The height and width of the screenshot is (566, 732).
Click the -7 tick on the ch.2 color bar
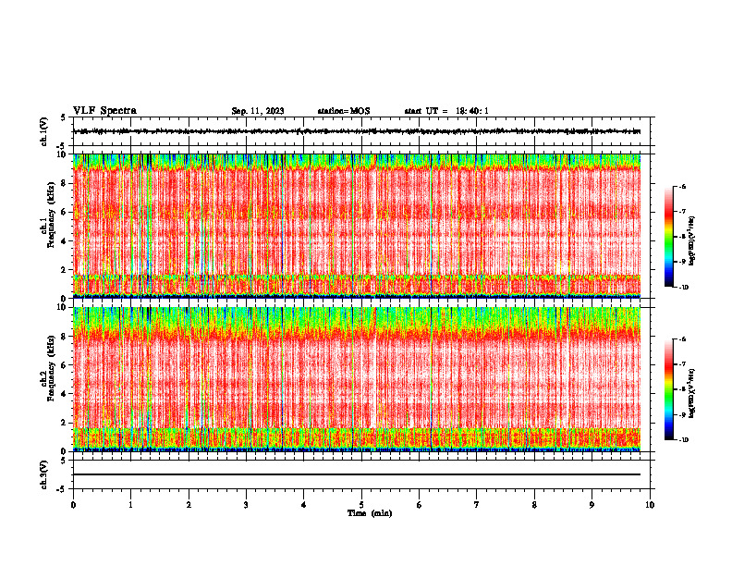(682, 364)
